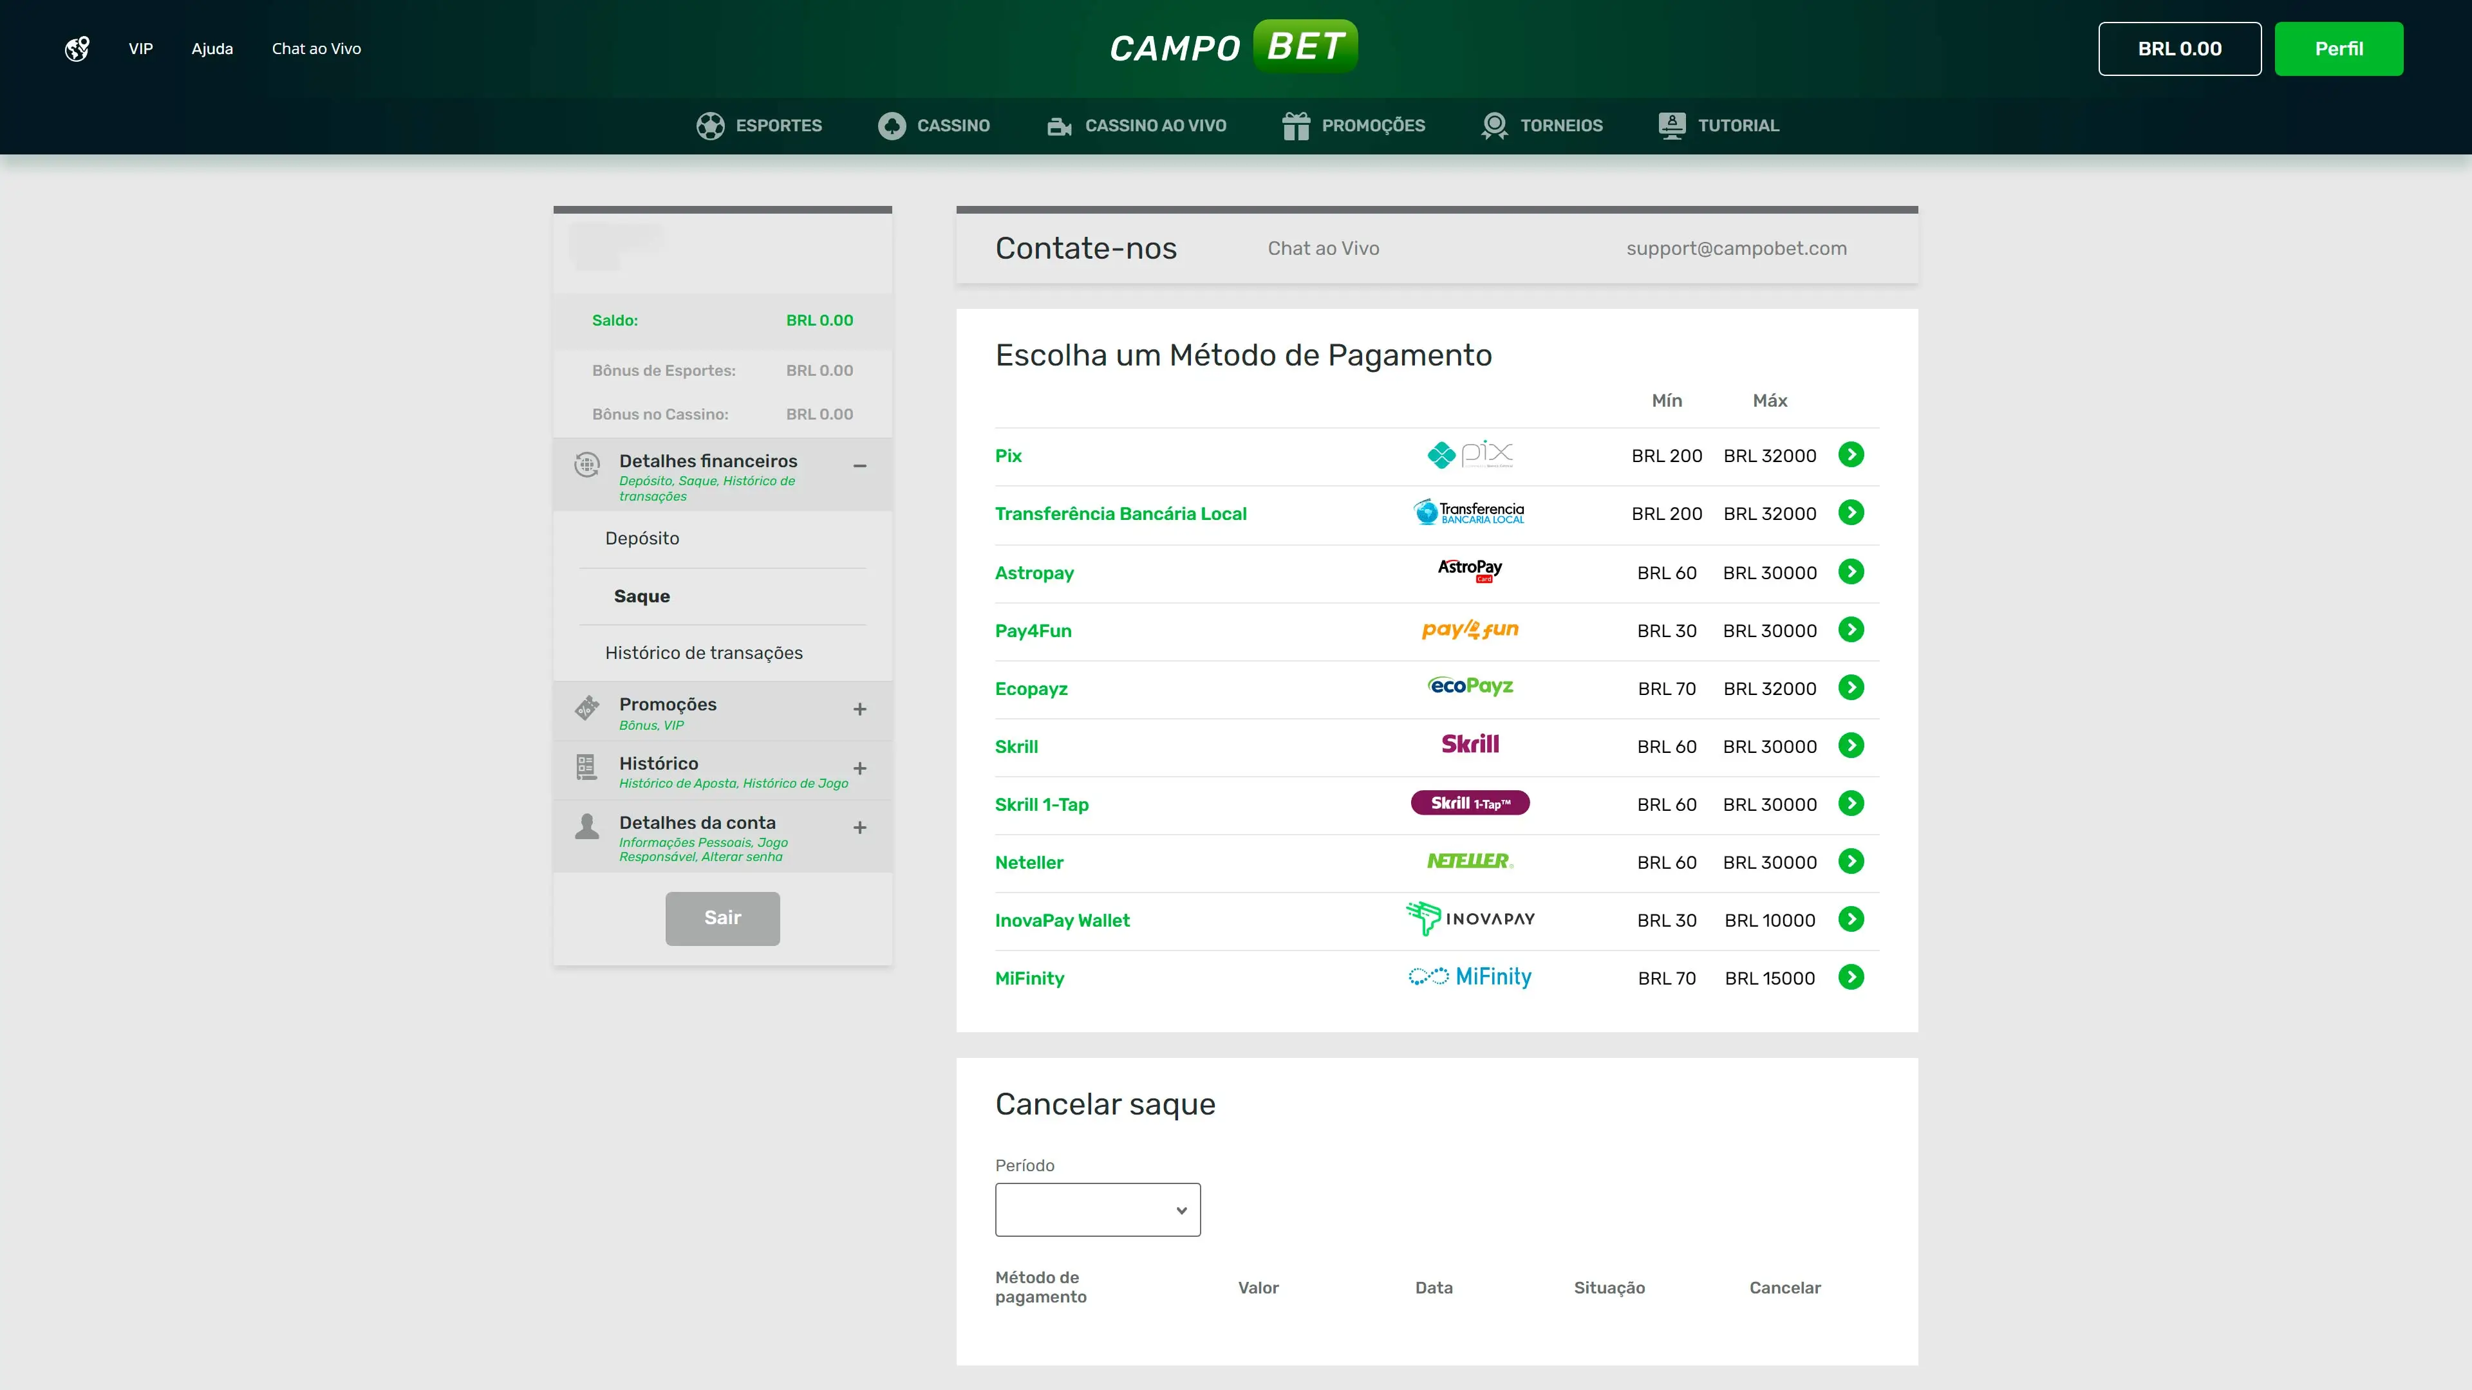
Task: Click green arrow in InovaPay Wallet row
Action: (1851, 919)
